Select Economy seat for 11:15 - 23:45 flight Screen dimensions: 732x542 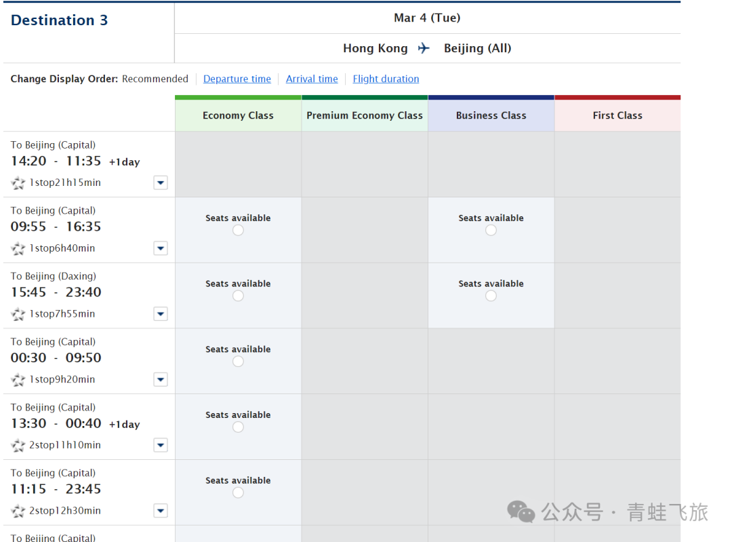pos(238,492)
